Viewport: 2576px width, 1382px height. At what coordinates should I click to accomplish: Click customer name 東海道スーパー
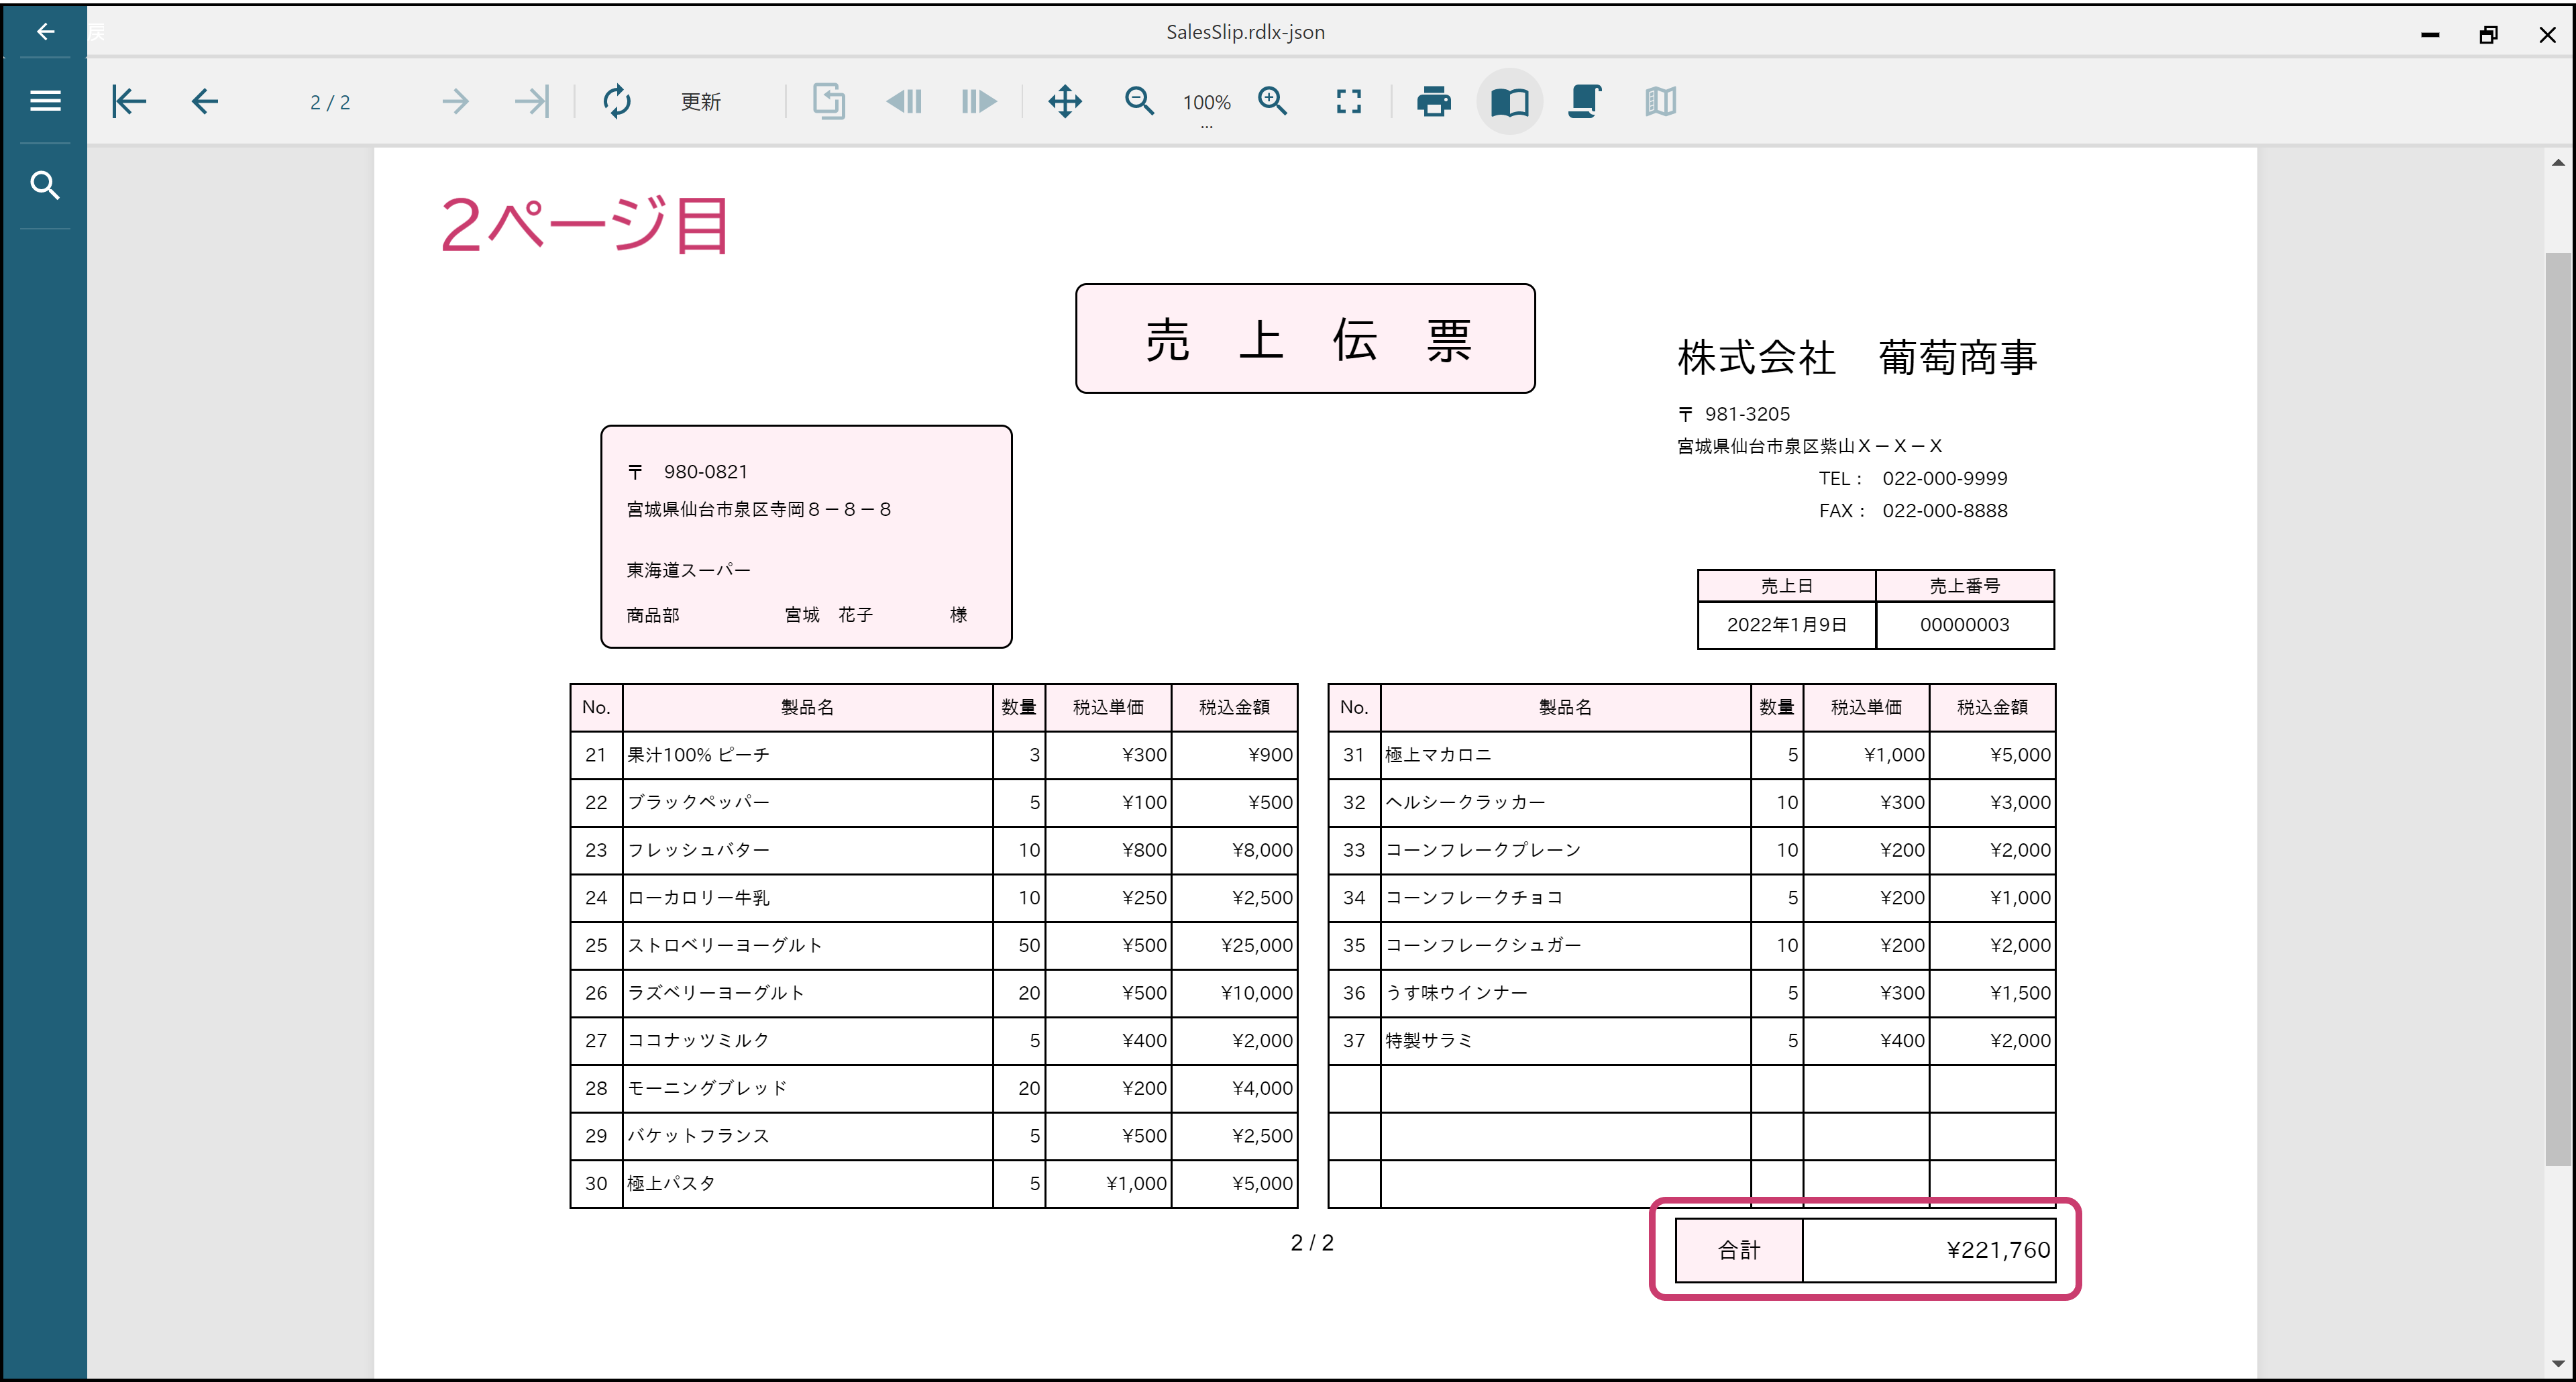pyautogui.click(x=688, y=570)
